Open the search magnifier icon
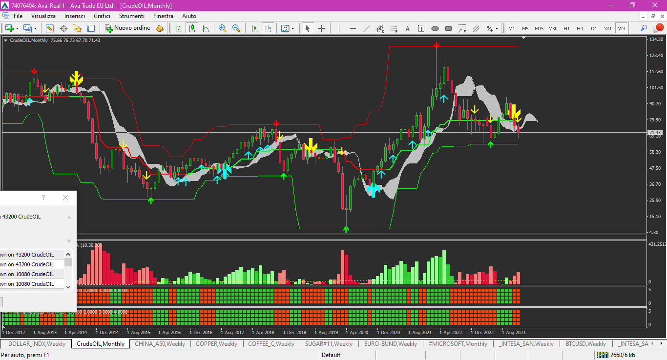This screenshot has width=667, height=360. [x=644, y=28]
